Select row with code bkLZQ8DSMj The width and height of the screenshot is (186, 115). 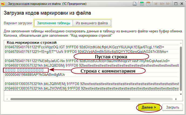coord(92,66)
